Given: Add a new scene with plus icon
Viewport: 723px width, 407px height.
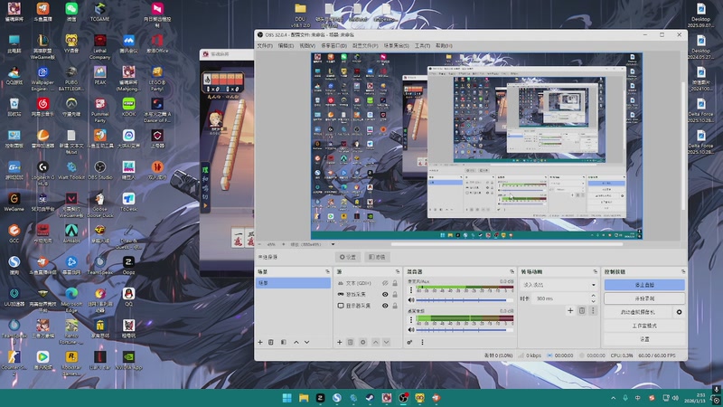Looking at the screenshot, I should (260, 342).
